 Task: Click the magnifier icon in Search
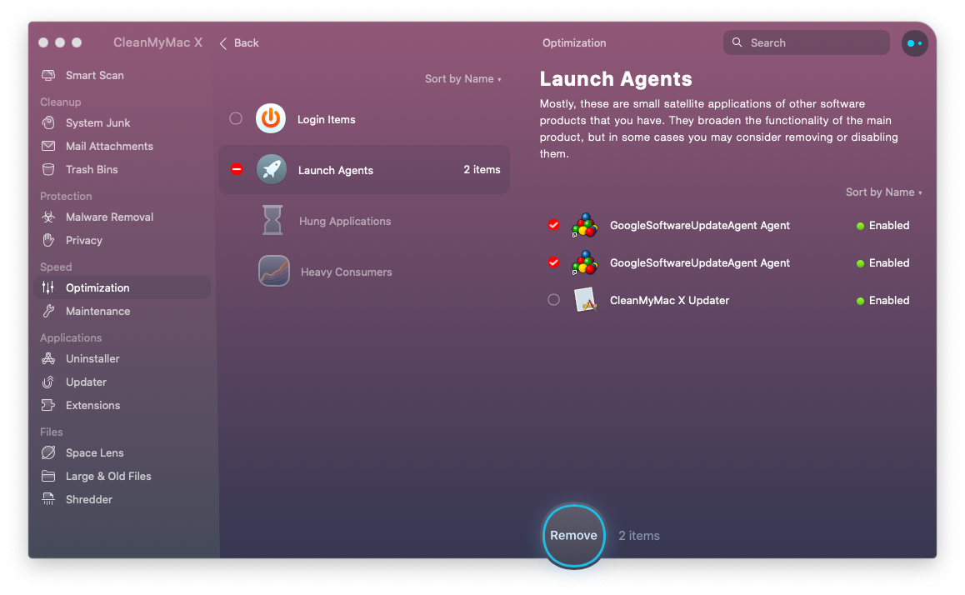click(x=737, y=42)
